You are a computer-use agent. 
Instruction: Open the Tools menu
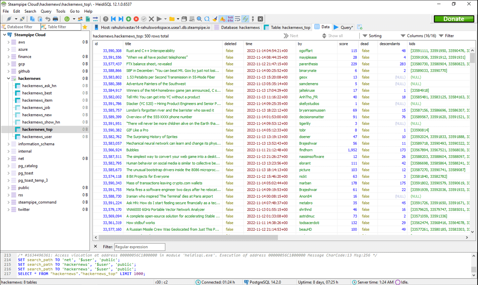click(x=61, y=11)
